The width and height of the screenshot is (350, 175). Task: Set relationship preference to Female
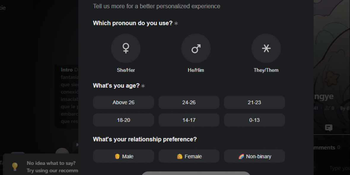coord(189,156)
